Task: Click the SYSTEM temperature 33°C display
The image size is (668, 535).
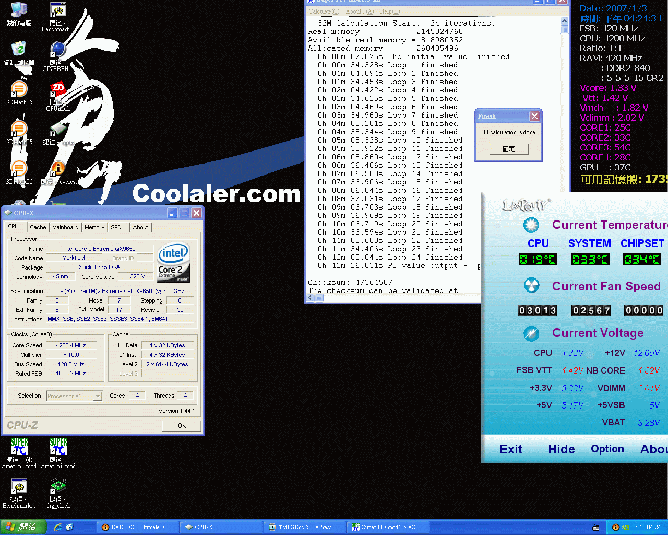Action: click(x=590, y=259)
